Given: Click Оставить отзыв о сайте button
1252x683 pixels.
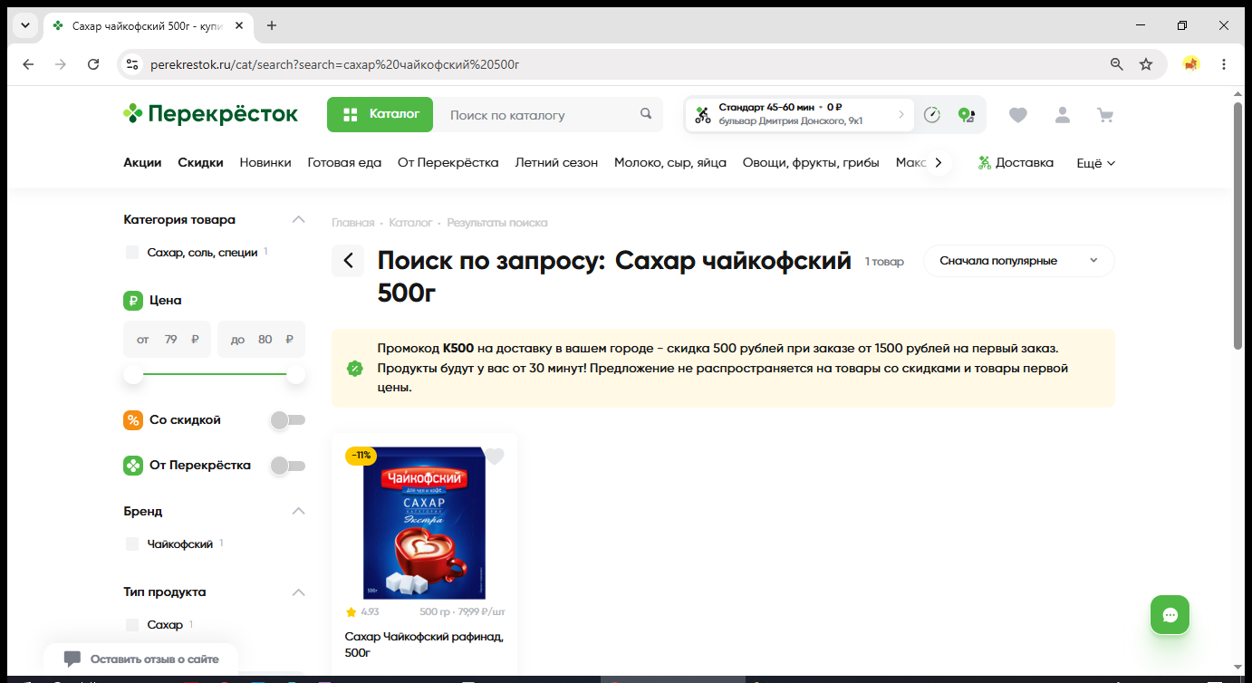Looking at the screenshot, I should [x=141, y=659].
